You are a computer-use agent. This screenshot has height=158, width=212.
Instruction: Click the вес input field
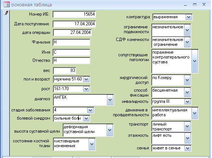[64, 70]
